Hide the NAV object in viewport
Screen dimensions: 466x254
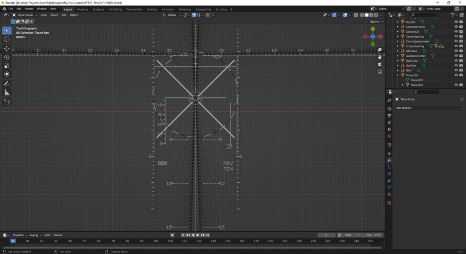(456, 70)
